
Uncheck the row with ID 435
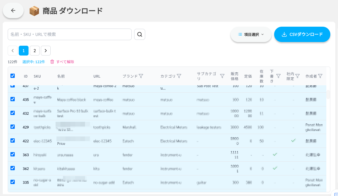point(13,99)
